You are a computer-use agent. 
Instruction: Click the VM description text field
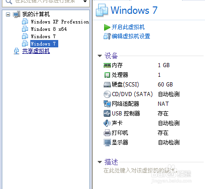140,170
